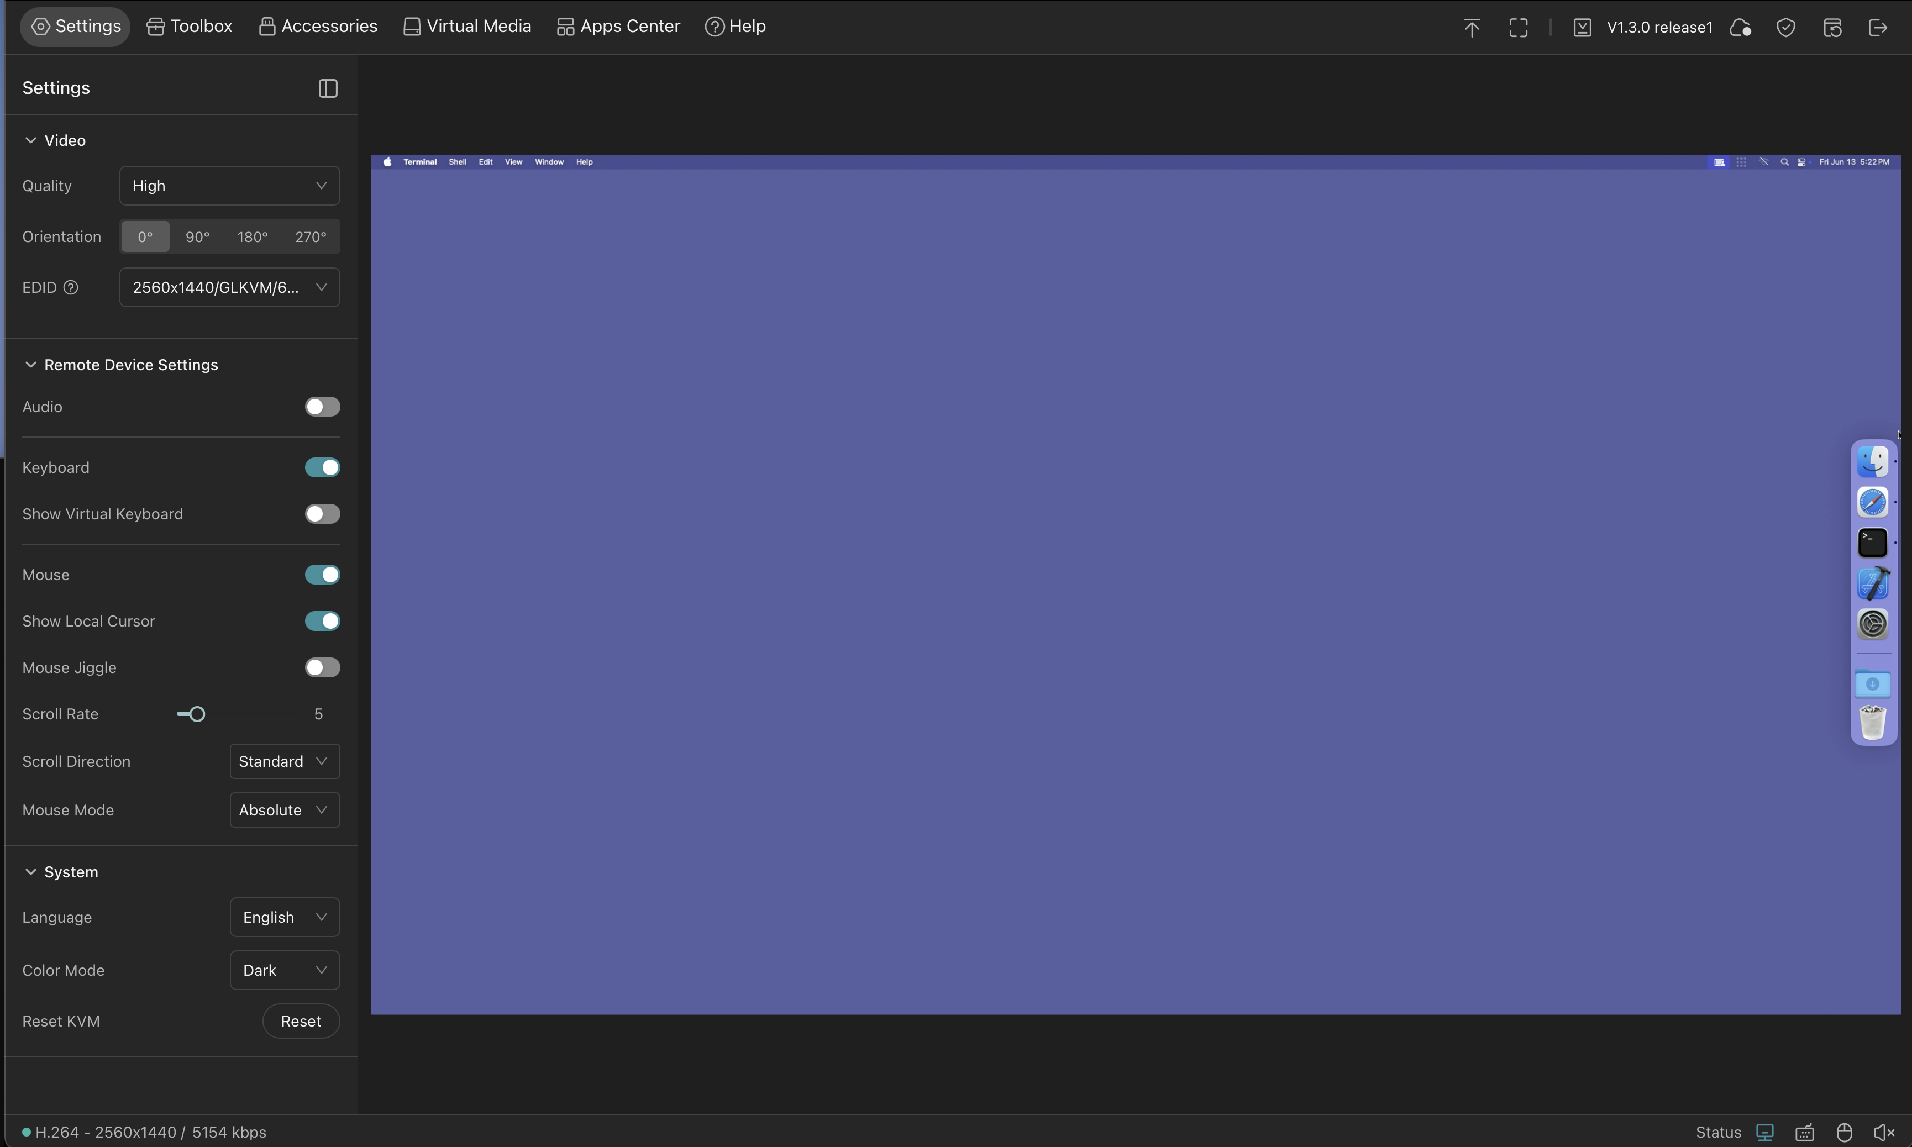
Task: Collapse the Remote Device Settings section
Action: 31,365
